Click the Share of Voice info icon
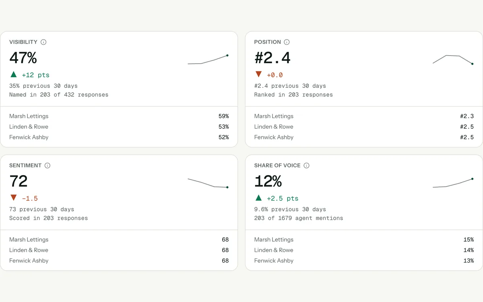This screenshot has width=483, height=302. [306, 165]
